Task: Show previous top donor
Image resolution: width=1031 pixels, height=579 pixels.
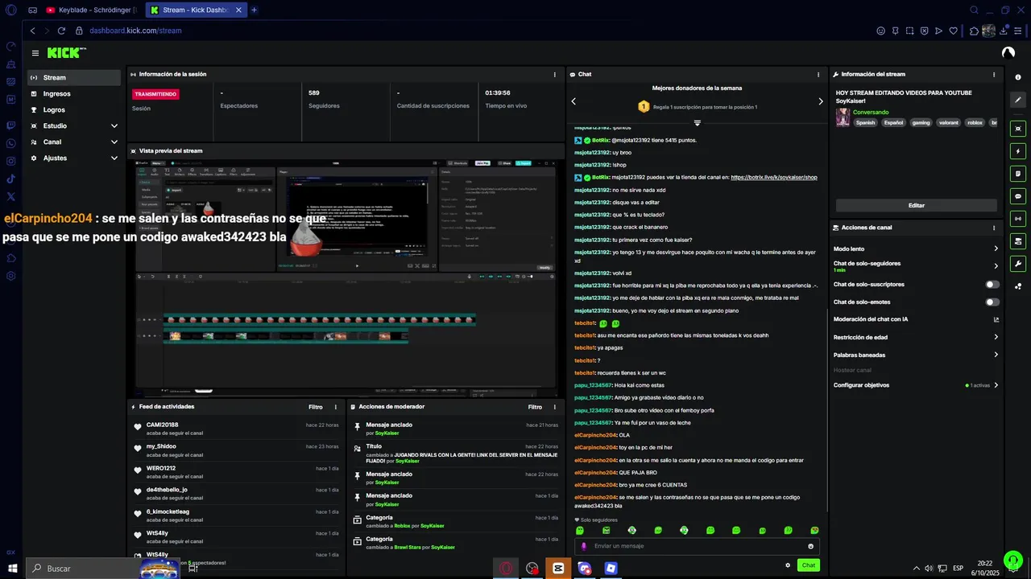Action: click(573, 101)
